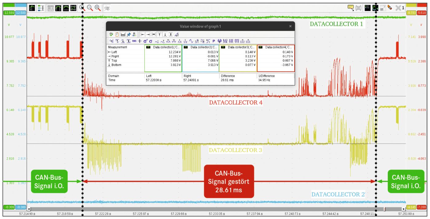Click the zoom in magnifier icon
The height and width of the screenshot is (219, 430).
(x=82, y=8)
